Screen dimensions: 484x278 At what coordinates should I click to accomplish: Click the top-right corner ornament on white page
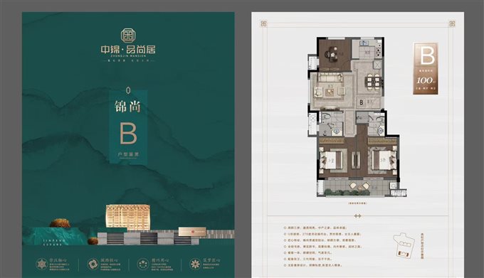coord(452,23)
